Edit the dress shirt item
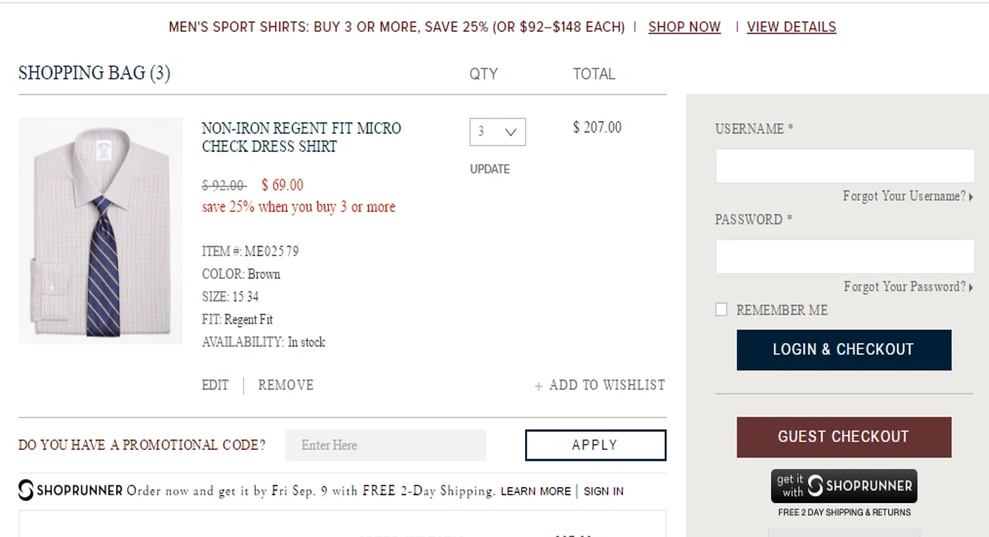Screen dimensions: 989x537 click(x=215, y=385)
